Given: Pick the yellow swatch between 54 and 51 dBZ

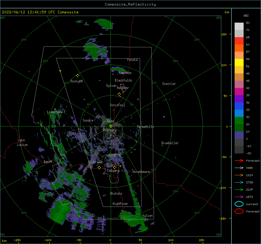Looking at the screenshot, I should point(239,63).
